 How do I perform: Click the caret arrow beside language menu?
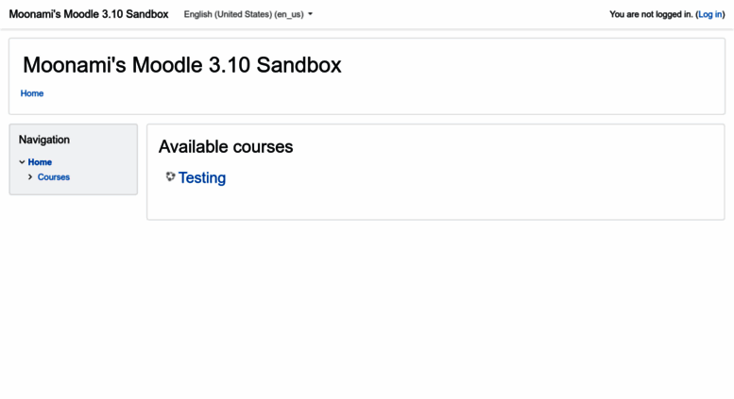[310, 14]
